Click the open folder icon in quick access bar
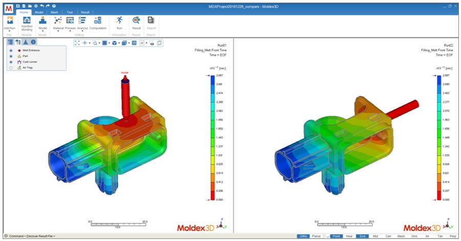 [30, 6]
